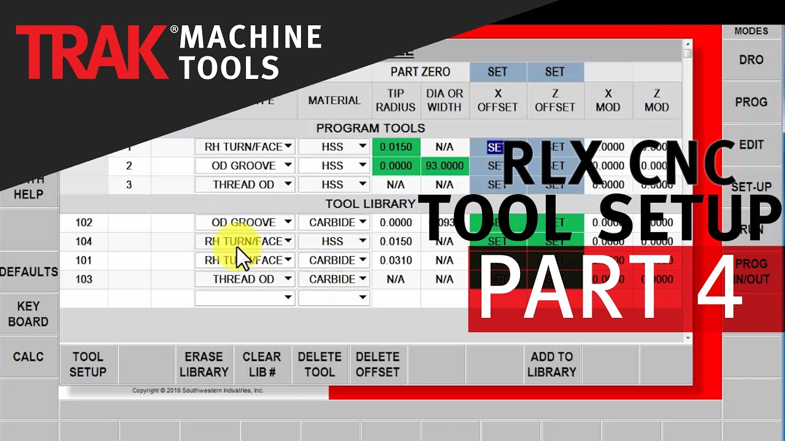Click the DELETE OFFSET softkey
The image size is (785, 441).
tap(377, 364)
